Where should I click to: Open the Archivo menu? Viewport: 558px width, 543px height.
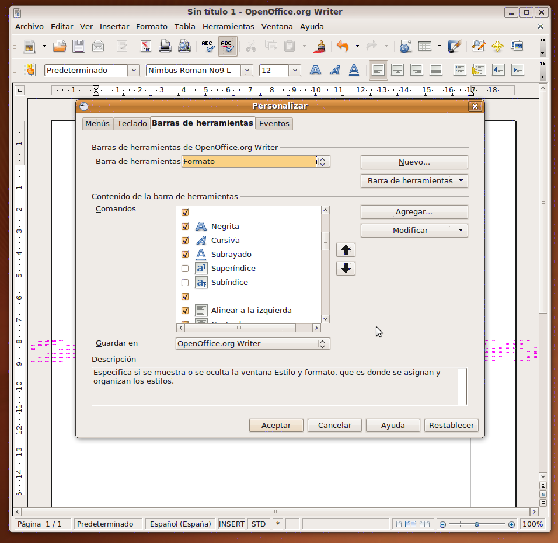(29, 27)
